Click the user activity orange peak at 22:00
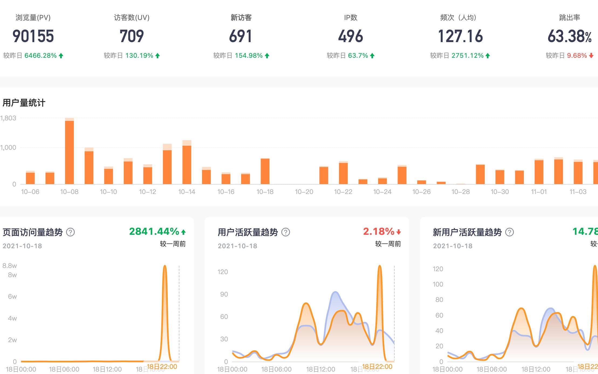Viewport: 598px width, 374px height. (x=380, y=266)
